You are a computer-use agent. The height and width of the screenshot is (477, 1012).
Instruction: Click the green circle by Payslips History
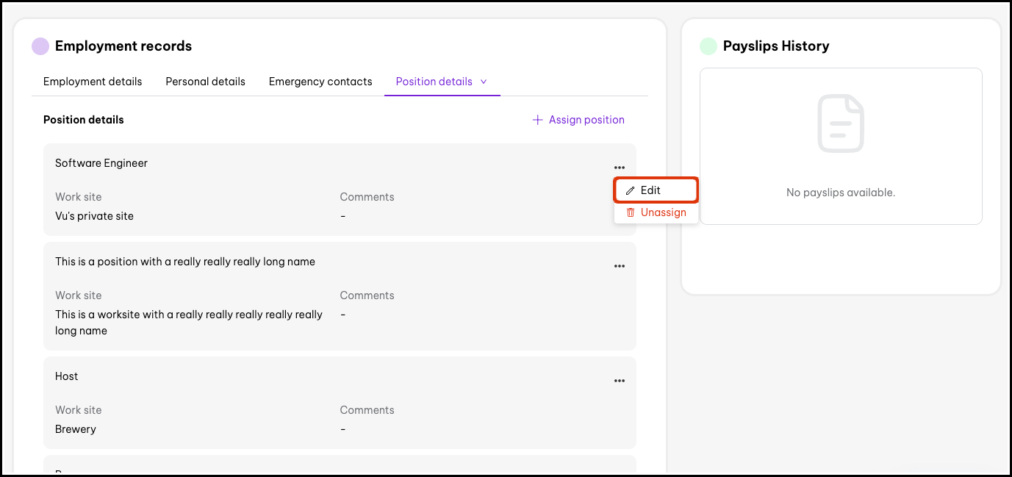[x=708, y=46]
